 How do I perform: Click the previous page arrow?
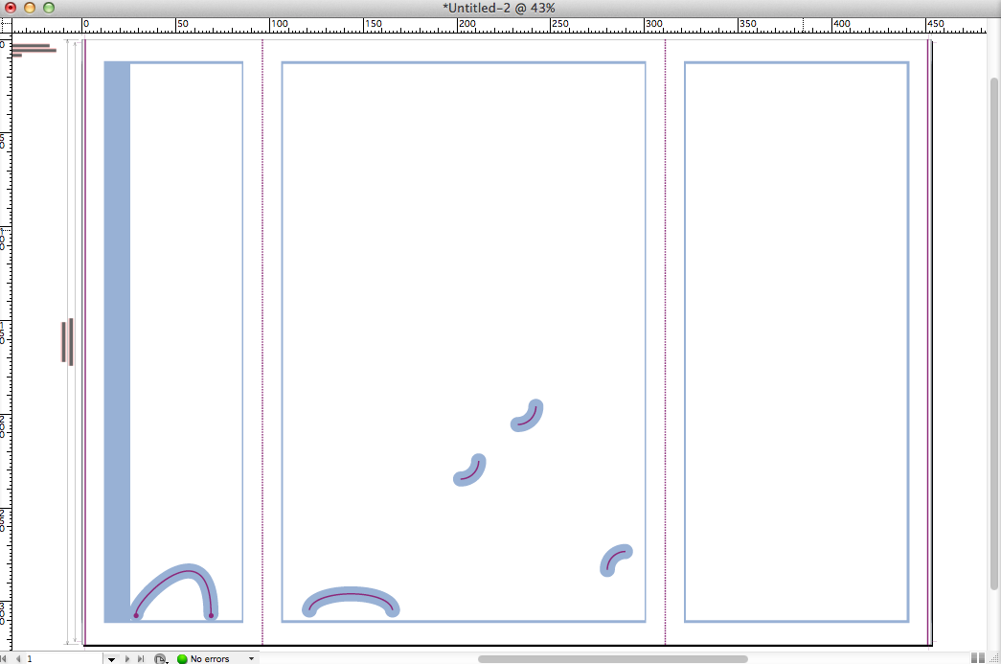click(17, 659)
